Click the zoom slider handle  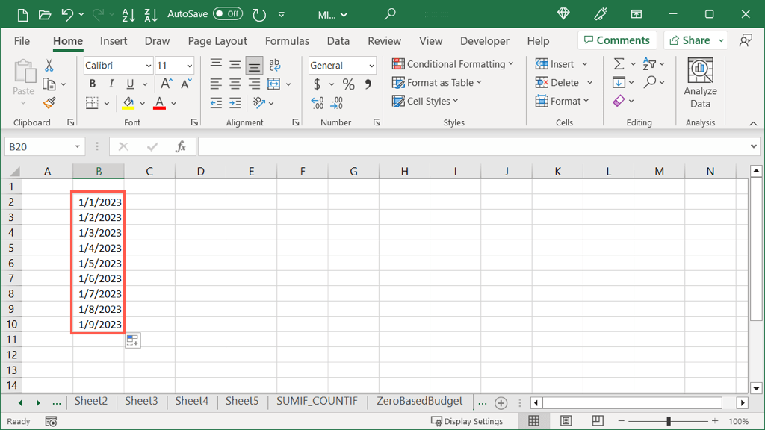click(x=669, y=421)
